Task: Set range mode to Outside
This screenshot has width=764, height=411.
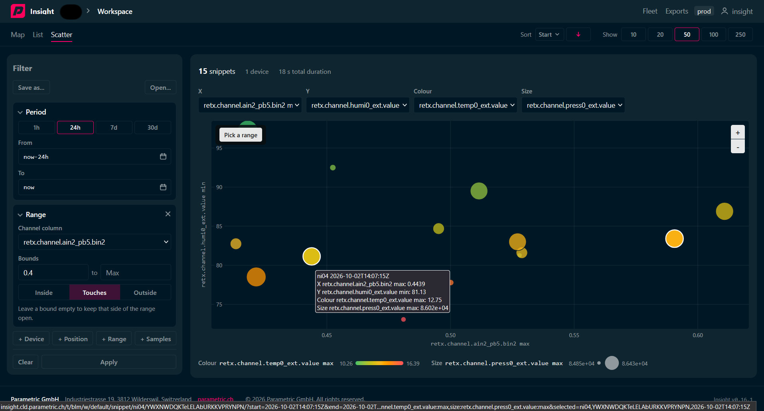Action: coord(145,292)
